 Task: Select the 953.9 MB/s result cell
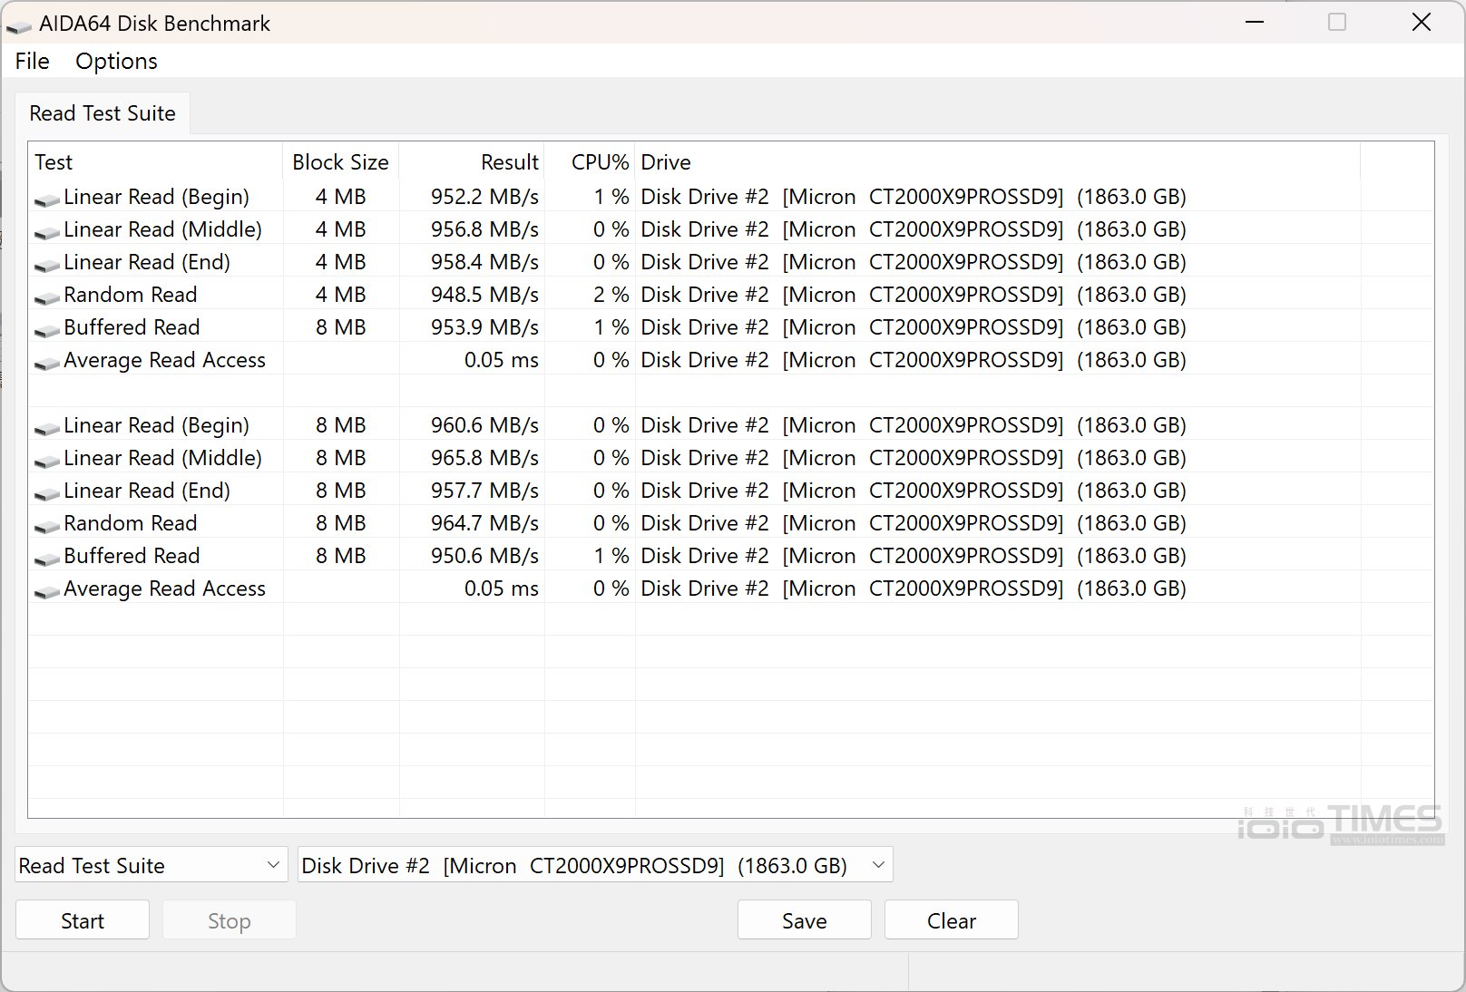pyautogui.click(x=484, y=327)
